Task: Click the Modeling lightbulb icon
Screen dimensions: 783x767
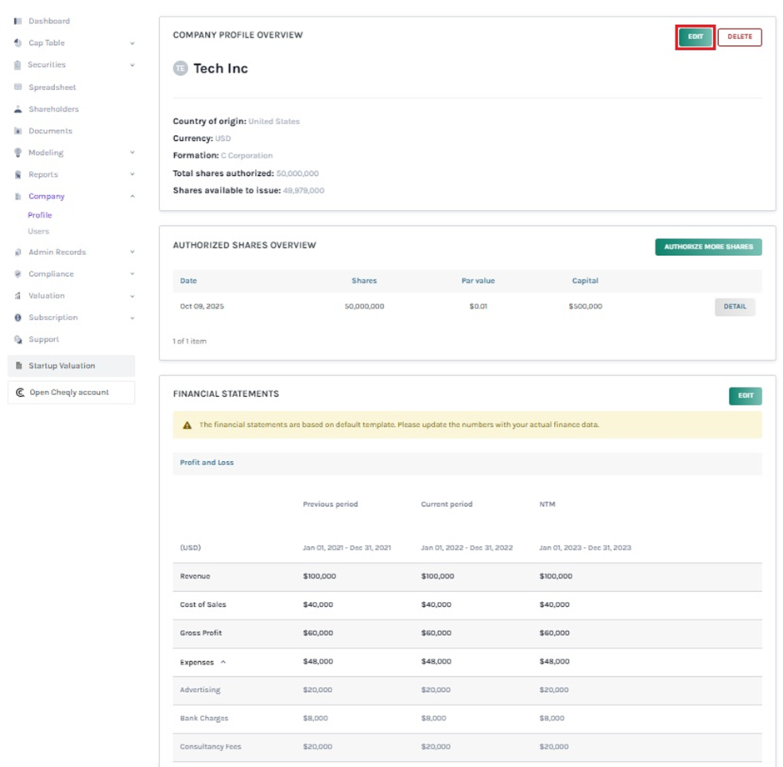Action: (17, 153)
